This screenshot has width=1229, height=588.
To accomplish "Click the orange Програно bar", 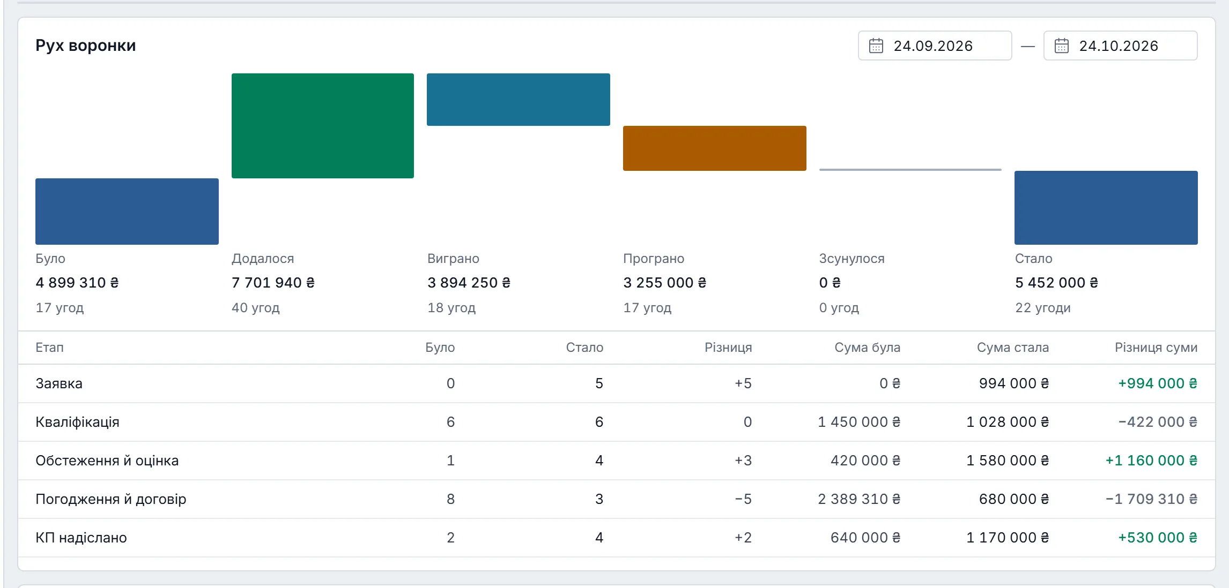I will tap(715, 148).
